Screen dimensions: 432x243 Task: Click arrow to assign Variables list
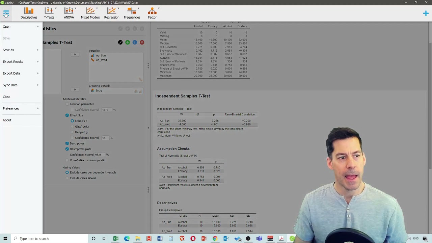[x=75, y=54]
